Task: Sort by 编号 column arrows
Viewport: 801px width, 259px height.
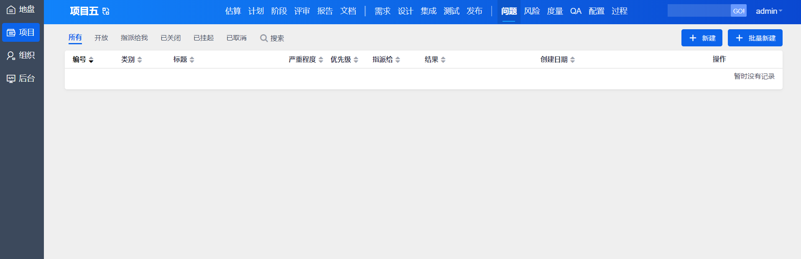Action: click(91, 60)
